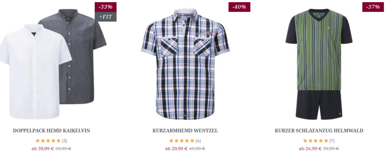The image size is (385, 152).
Task: Click the -37% discount badge
Action: tap(373, 7)
